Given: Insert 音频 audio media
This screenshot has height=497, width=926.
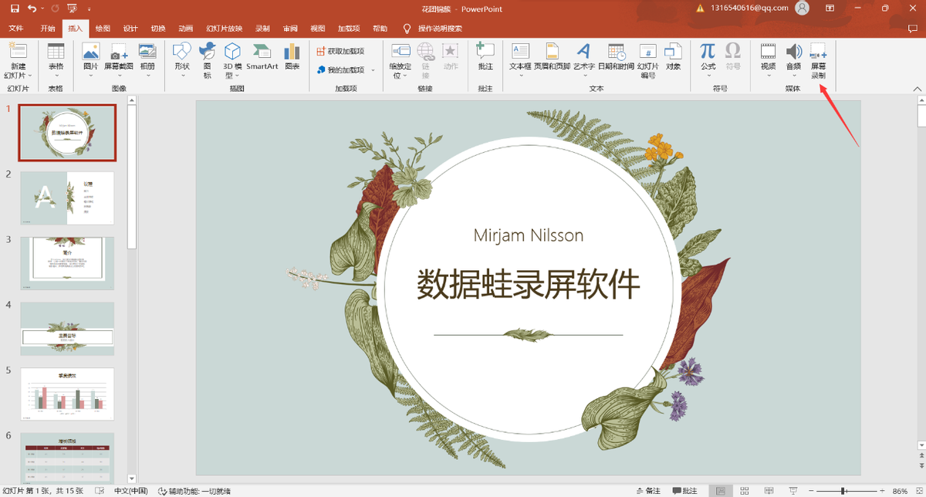Looking at the screenshot, I should pyautogui.click(x=793, y=61).
